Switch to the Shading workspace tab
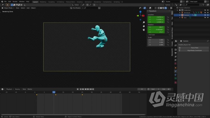The height and width of the screenshot is (118, 210). (x=80, y=2)
